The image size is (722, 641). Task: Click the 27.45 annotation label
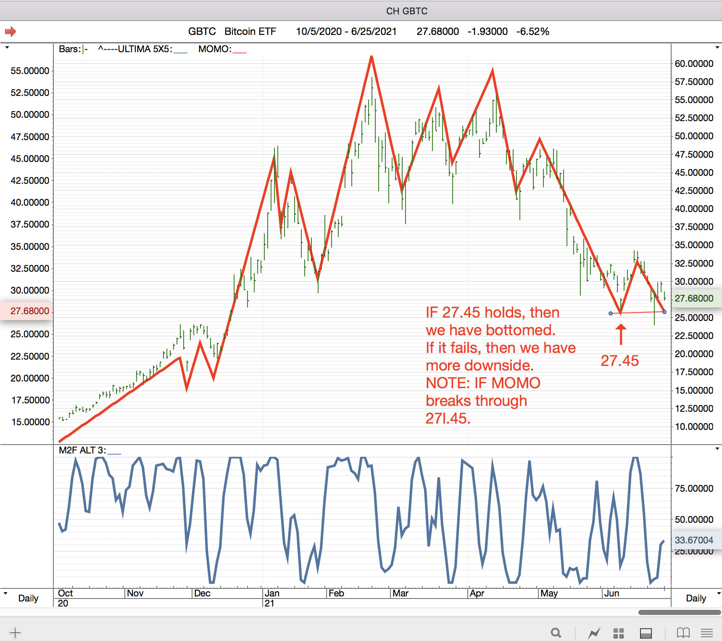click(x=619, y=360)
